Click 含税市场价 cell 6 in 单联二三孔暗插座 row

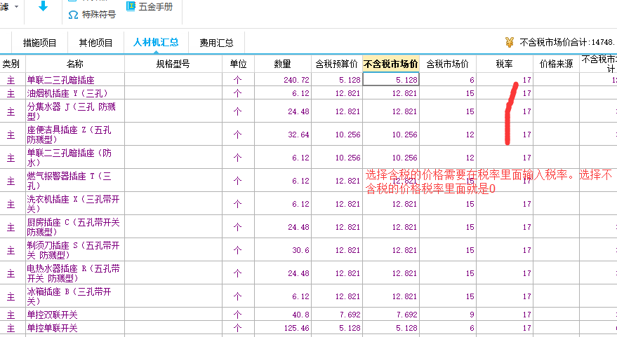click(447, 80)
